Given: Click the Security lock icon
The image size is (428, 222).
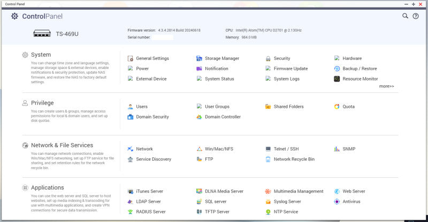Looking at the screenshot, I should tap(268, 58).
